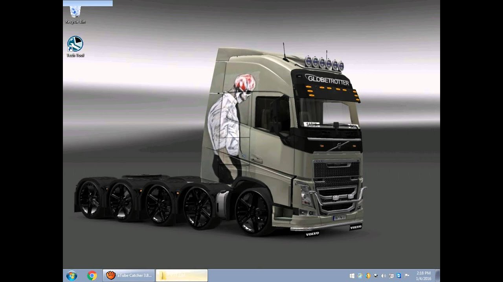Launch Google Chrome from the taskbar

tap(92, 276)
